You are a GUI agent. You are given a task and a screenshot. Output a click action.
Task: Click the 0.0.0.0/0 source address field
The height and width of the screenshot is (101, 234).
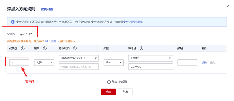150,67
